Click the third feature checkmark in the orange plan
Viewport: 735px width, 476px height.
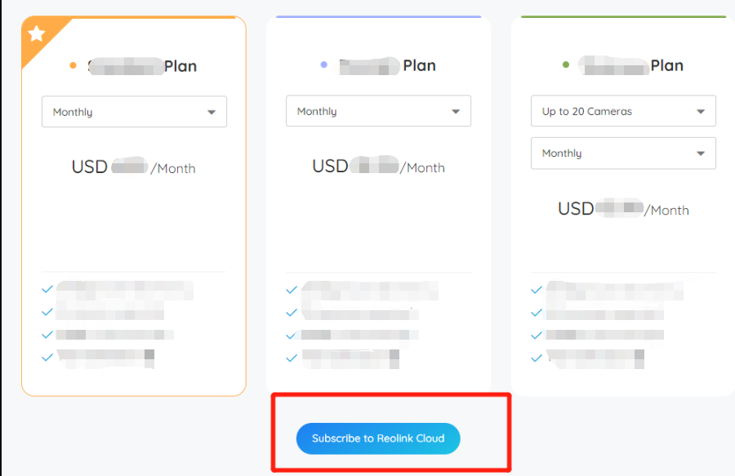click(47, 335)
